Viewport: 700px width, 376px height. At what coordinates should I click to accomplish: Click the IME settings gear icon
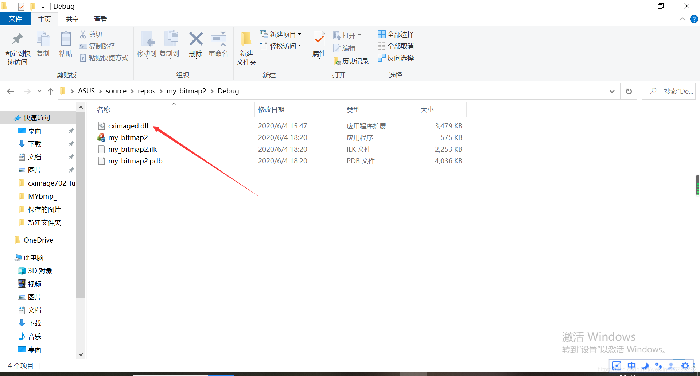(x=685, y=365)
